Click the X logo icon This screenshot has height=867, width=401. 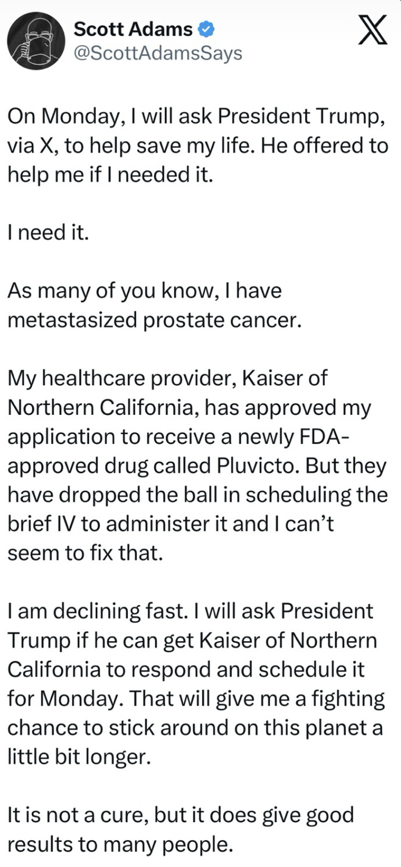(x=371, y=33)
